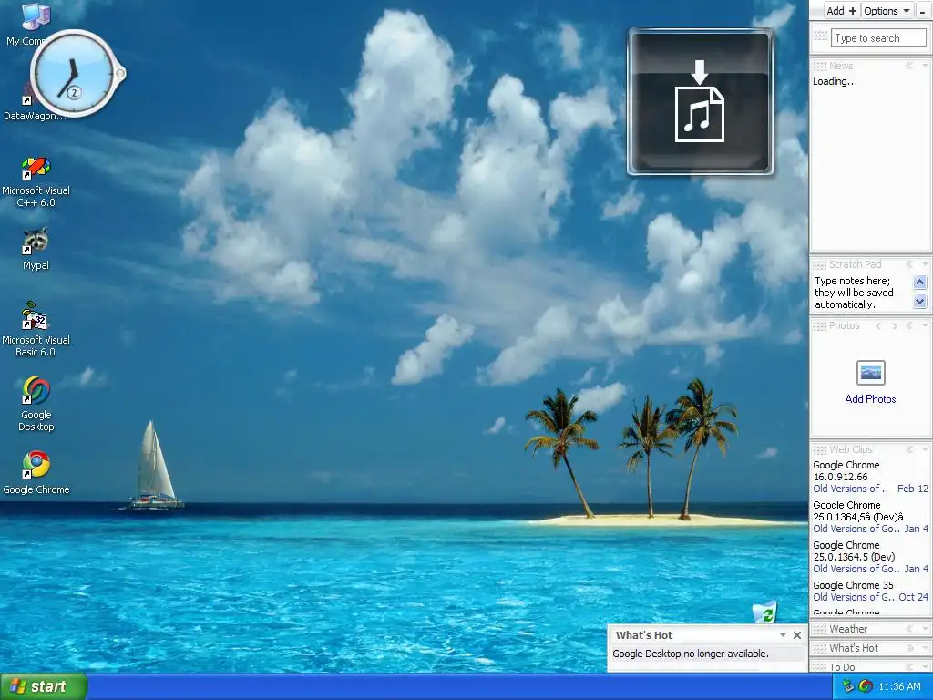Launch Microsoft Visual Basic 6.0 shortcut
933x700 pixels.
pyautogui.click(x=36, y=329)
